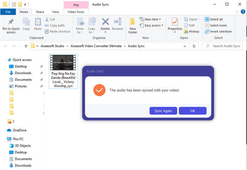The width and height of the screenshot is (247, 170).
Task: Click the Search Audio Sync field
Action: 223,46
